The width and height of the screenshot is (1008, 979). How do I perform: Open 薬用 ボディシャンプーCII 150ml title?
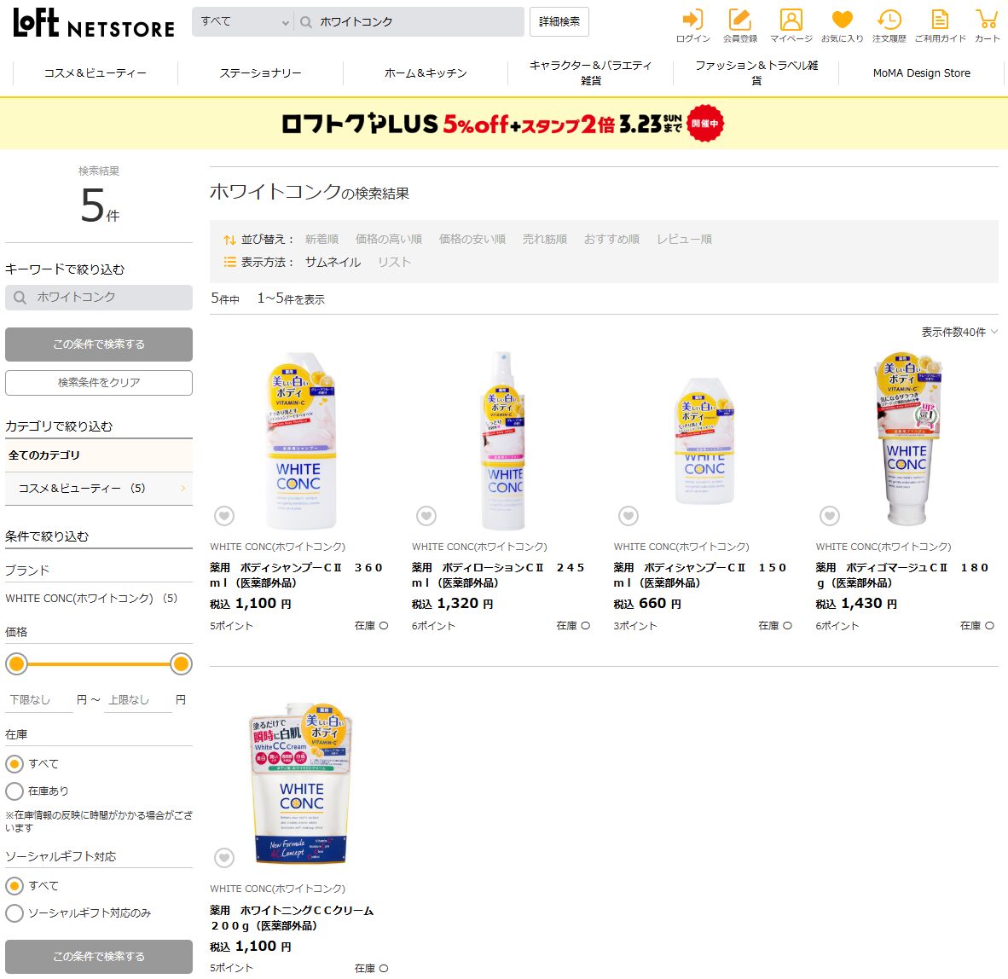click(701, 576)
